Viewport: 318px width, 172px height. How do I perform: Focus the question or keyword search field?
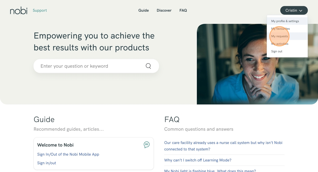[96, 66]
